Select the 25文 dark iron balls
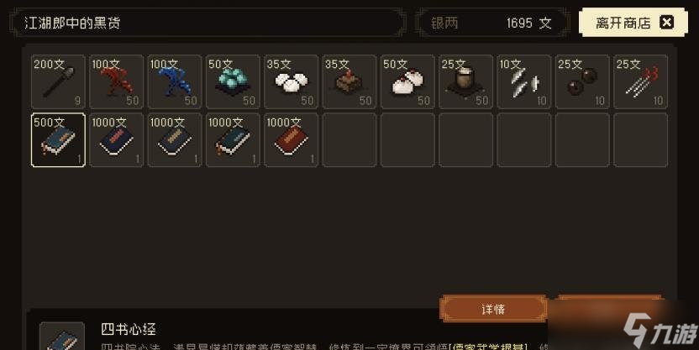 582,82
